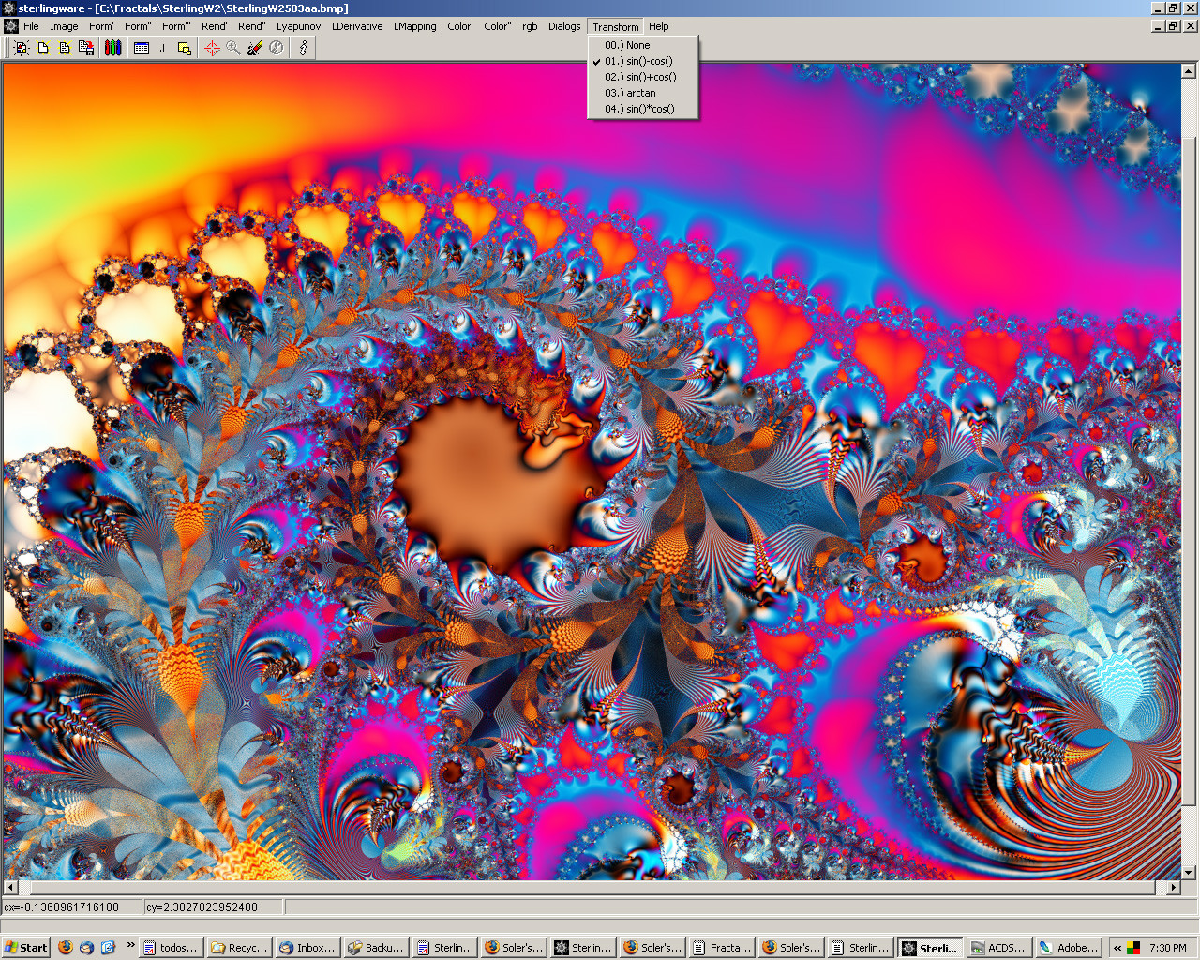The width and height of the screenshot is (1200, 960).
Task: Click the cy coordinate status field
Action: click(213, 907)
